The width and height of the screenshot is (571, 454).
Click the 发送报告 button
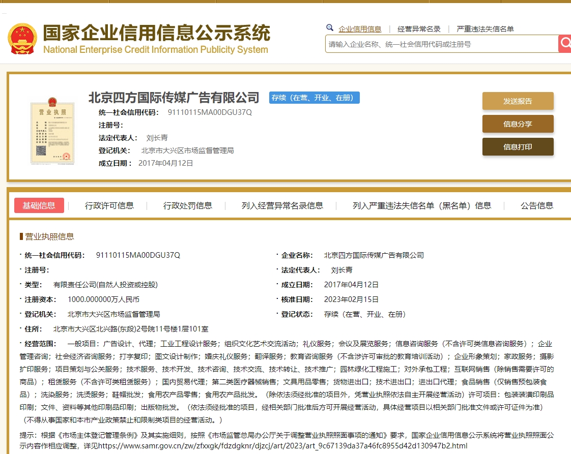click(x=518, y=101)
